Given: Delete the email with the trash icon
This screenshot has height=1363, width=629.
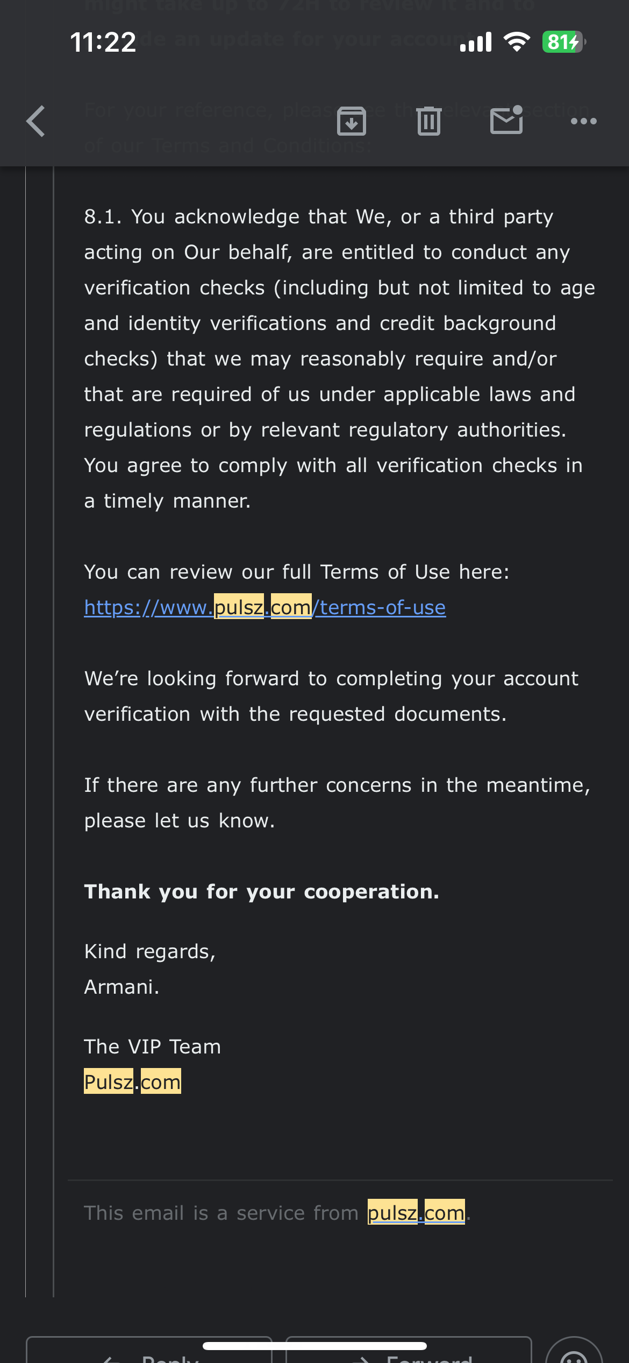Looking at the screenshot, I should (x=429, y=121).
